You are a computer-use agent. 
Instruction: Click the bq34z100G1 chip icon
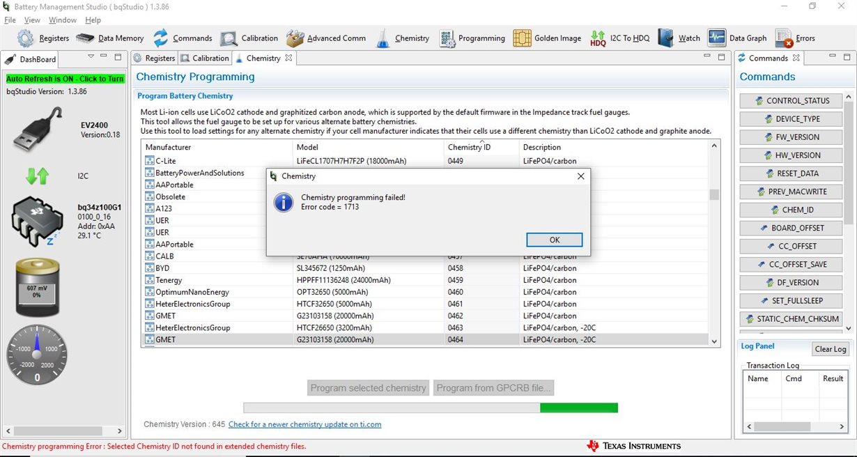point(37,222)
